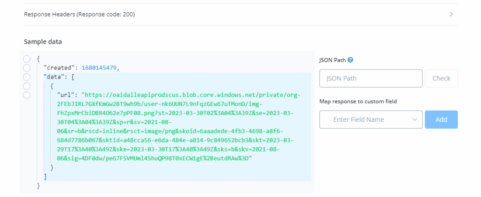The image size is (481, 197).
Task: Select the radio circle beside "created" line
Action: click(x=27, y=68)
